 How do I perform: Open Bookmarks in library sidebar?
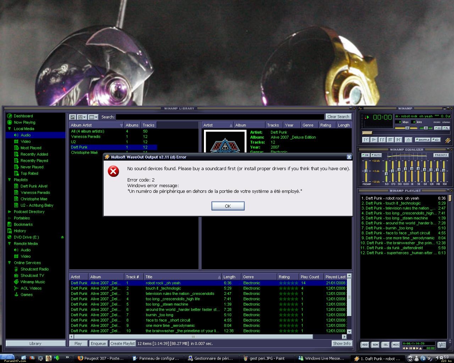(x=23, y=224)
